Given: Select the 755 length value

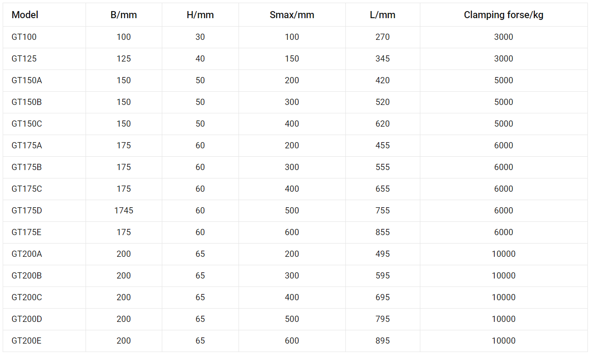Looking at the screenshot, I should (x=382, y=210).
